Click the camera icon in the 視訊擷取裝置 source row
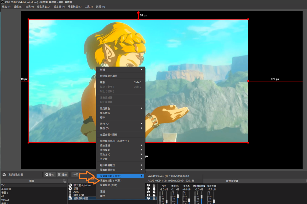 70,198
